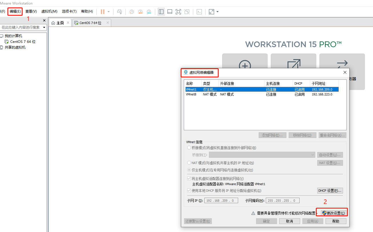Click the 子网 IP input field
Image resolution: width=373 pixels, height=232 pixels.
click(221, 201)
